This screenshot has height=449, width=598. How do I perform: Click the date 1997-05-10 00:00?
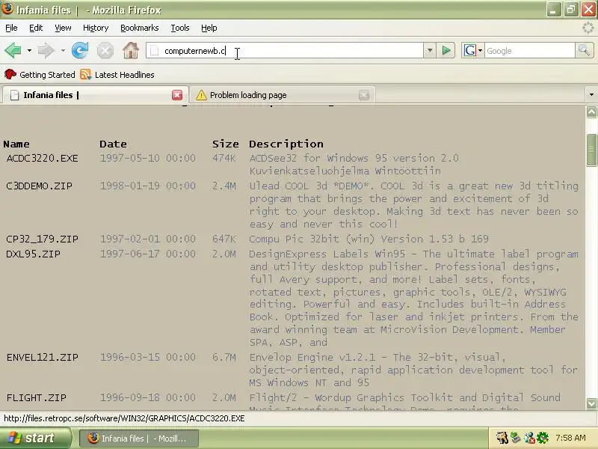pos(147,158)
